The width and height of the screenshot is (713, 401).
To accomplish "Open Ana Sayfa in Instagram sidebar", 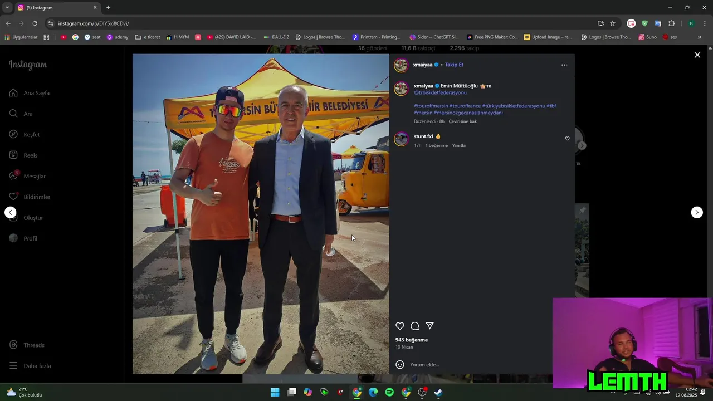I will (x=30, y=93).
